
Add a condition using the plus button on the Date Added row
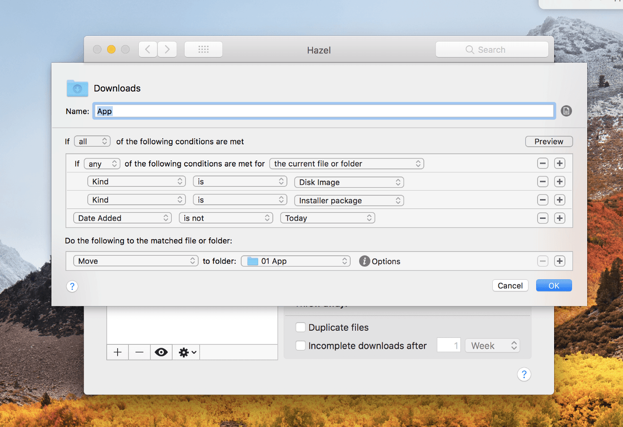point(559,218)
